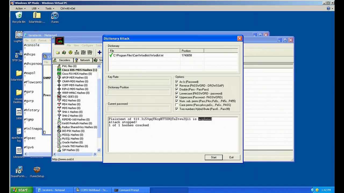Toggle Lowercase (PASSWORD - password) option
This screenshot has width=344, height=193.
click(x=177, y=93)
